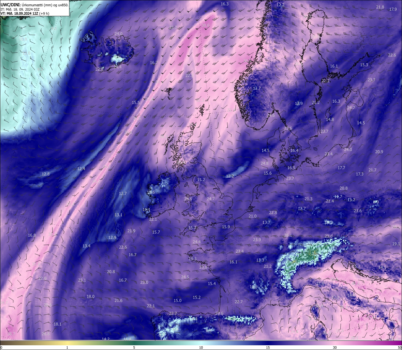Click the colorbar tick label 1
The height and width of the screenshot is (350, 402).
[67, 347]
